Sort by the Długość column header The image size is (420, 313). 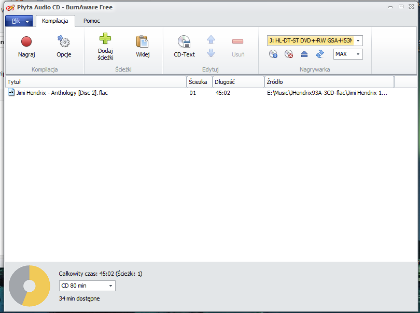[239, 82]
